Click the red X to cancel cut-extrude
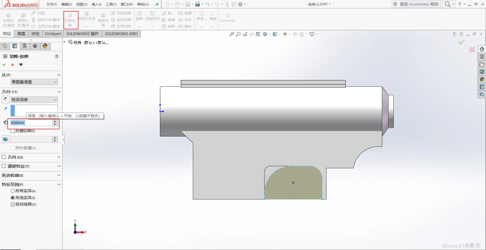Viewport: 486px width, 250px height. 12,65
